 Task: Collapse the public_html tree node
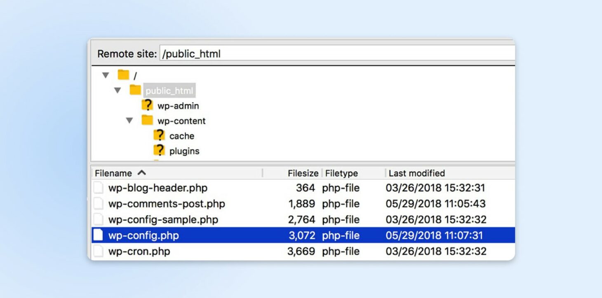(118, 90)
